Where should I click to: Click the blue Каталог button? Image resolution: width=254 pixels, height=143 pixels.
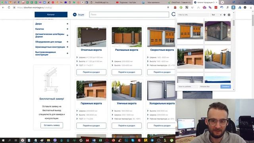pos(51,15)
